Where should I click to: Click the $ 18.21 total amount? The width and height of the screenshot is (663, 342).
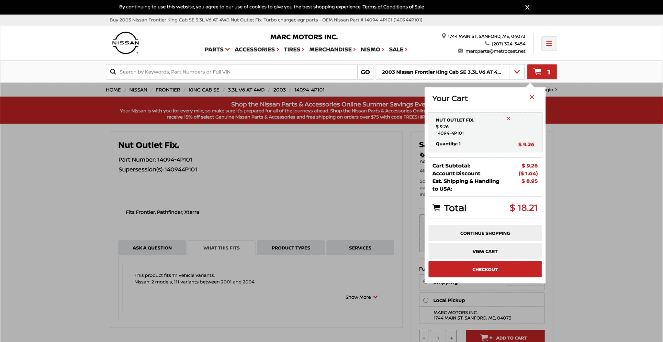[523, 208]
